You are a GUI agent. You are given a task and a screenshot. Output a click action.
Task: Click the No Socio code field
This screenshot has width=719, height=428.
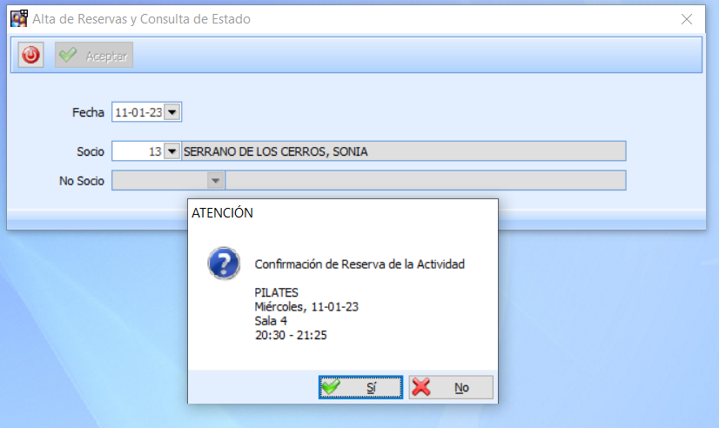click(x=160, y=181)
